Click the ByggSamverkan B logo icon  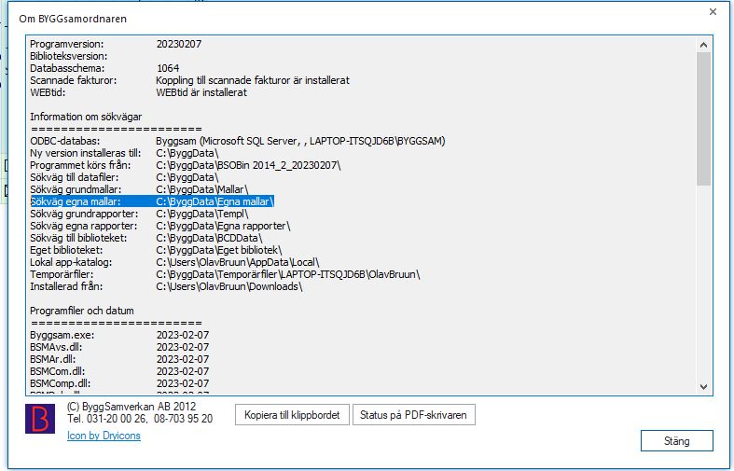40,419
